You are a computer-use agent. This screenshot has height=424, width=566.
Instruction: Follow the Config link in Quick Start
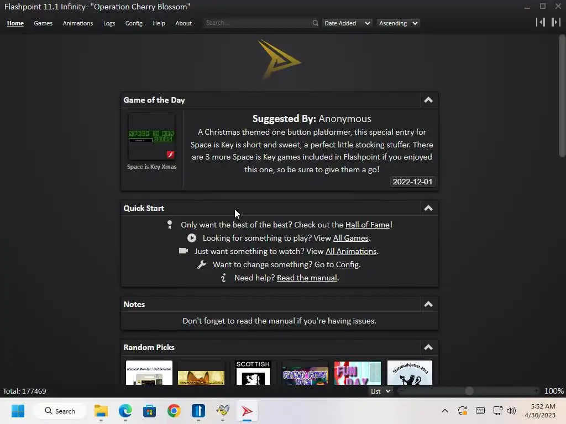[x=347, y=264]
